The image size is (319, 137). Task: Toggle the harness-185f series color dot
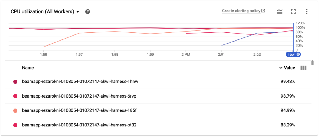click(15, 110)
